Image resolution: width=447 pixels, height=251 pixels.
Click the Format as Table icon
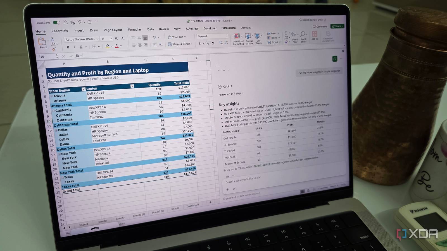[x=249, y=39]
